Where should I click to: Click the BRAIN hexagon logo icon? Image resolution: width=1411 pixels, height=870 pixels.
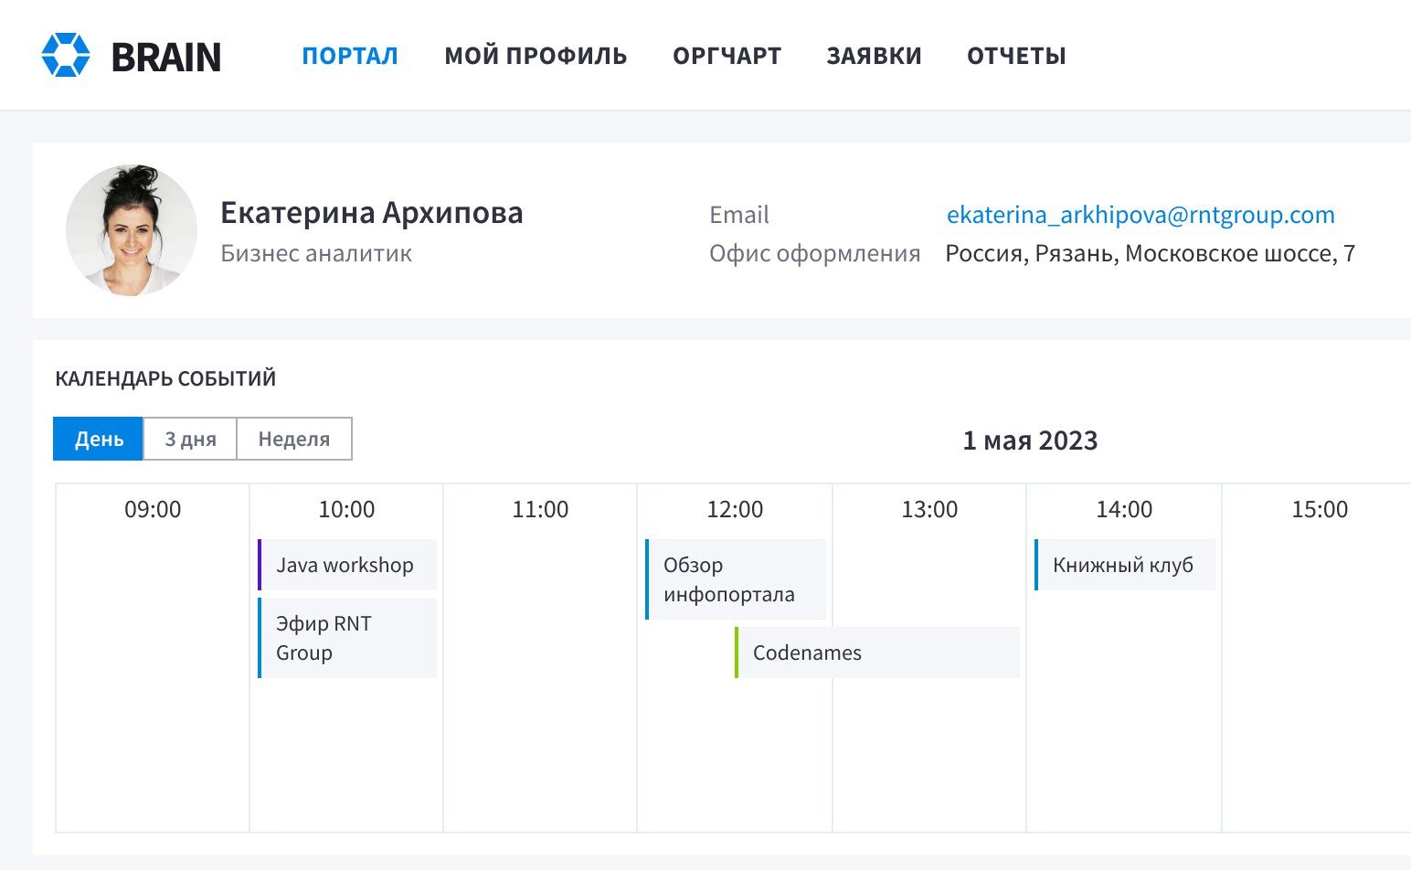pyautogui.click(x=66, y=55)
